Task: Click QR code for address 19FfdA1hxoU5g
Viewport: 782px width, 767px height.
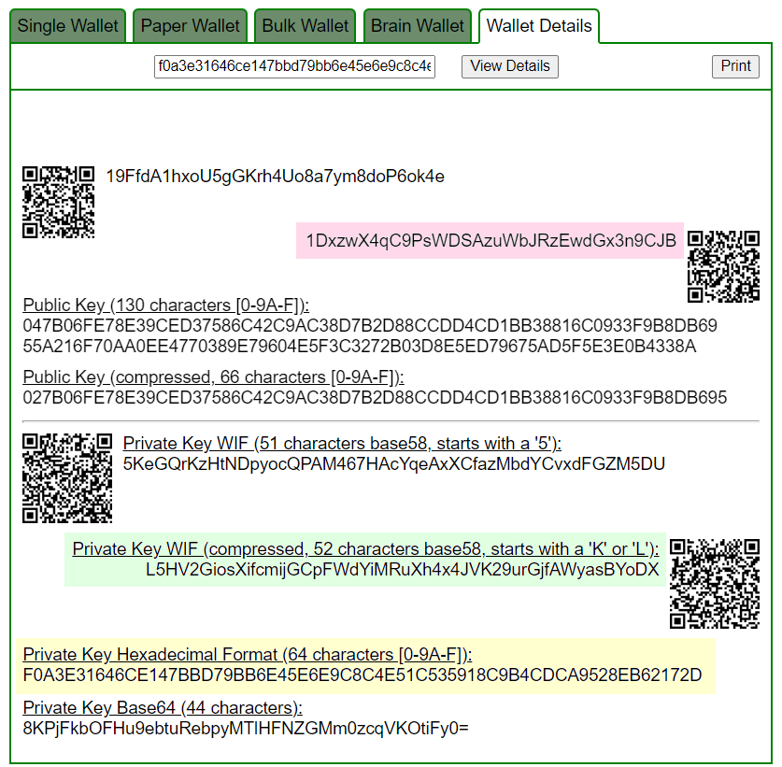Action: pos(58,203)
